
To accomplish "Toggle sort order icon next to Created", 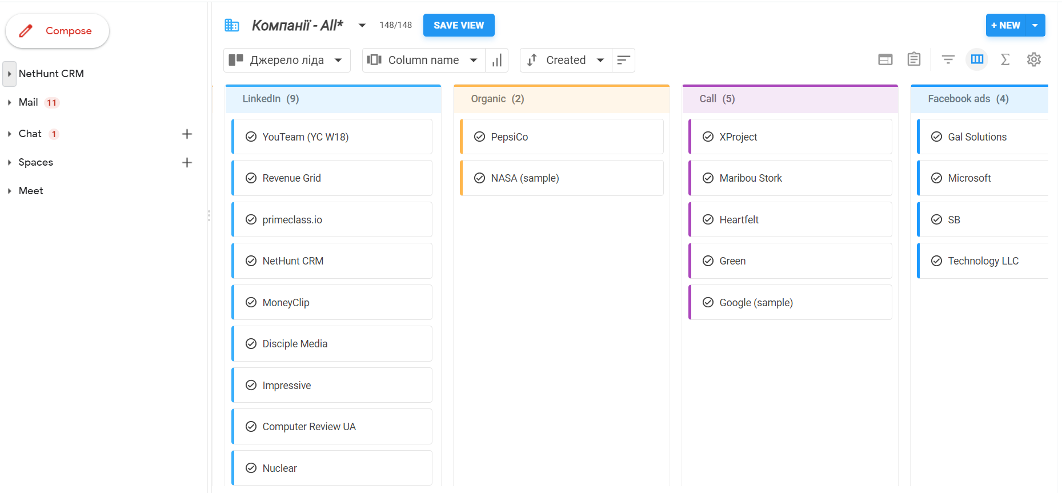I will 623,60.
